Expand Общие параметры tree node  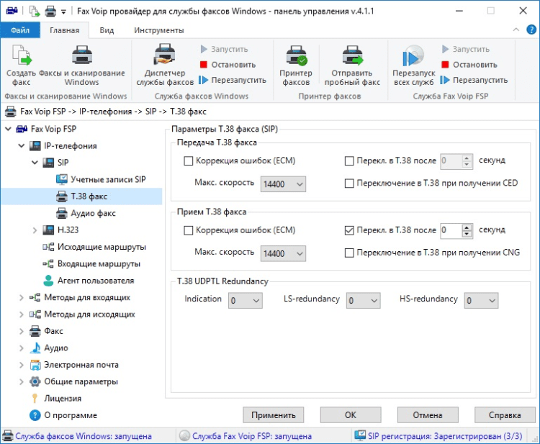(x=22, y=381)
